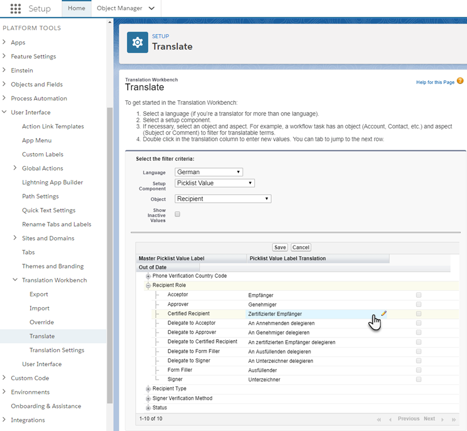Switch to the Object Manager tab
The width and height of the screenshot is (467, 431).
120,8
